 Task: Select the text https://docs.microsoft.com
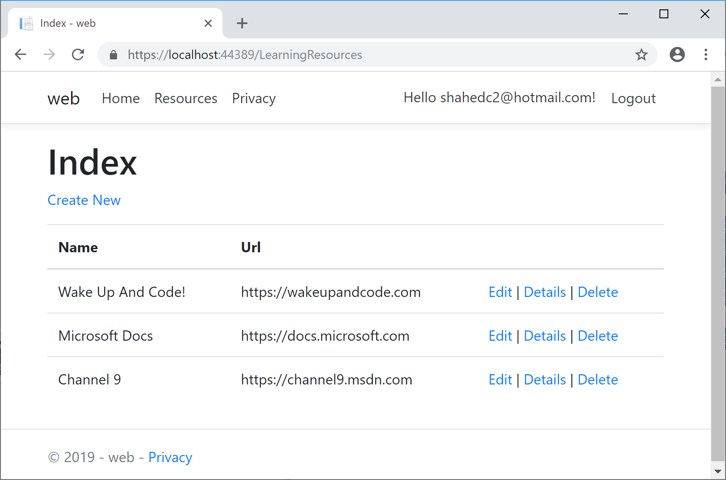point(325,336)
